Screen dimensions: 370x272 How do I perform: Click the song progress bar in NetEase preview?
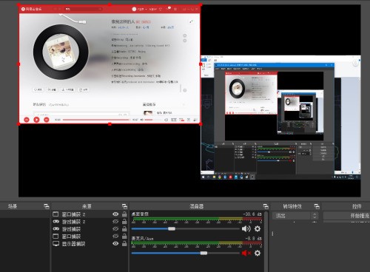click(x=96, y=120)
